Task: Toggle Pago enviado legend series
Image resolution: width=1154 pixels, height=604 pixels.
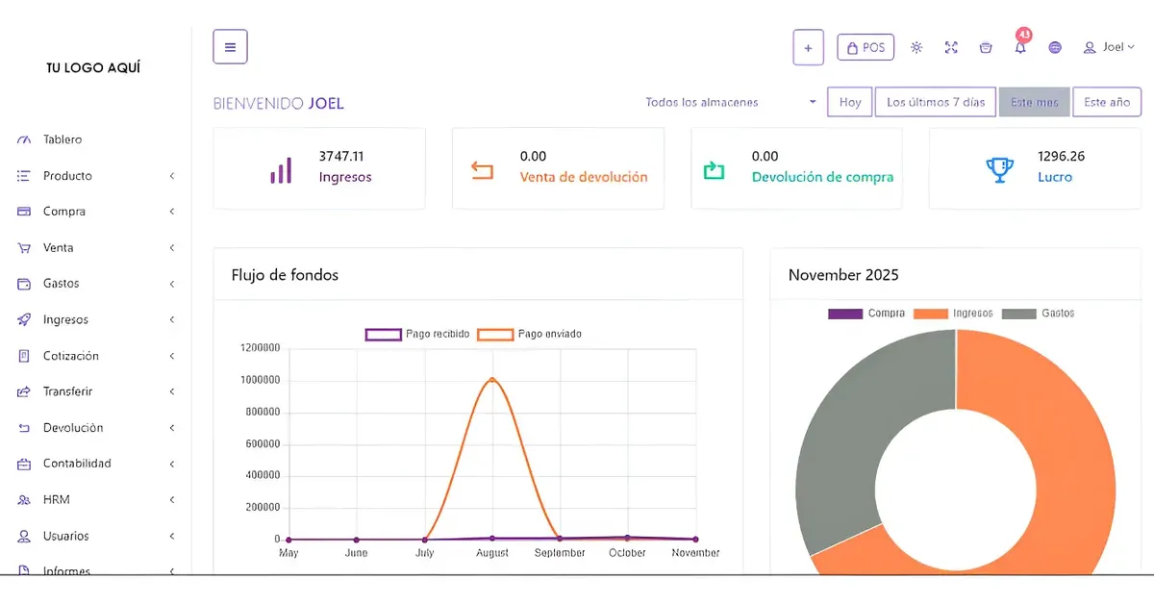Action: click(529, 334)
